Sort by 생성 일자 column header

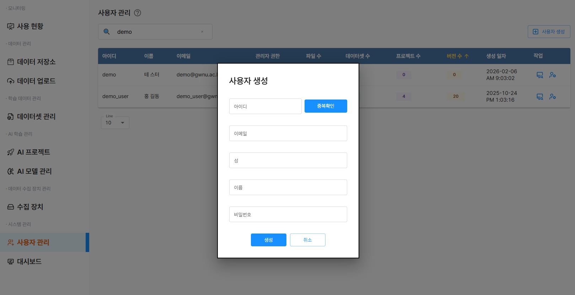click(x=496, y=56)
